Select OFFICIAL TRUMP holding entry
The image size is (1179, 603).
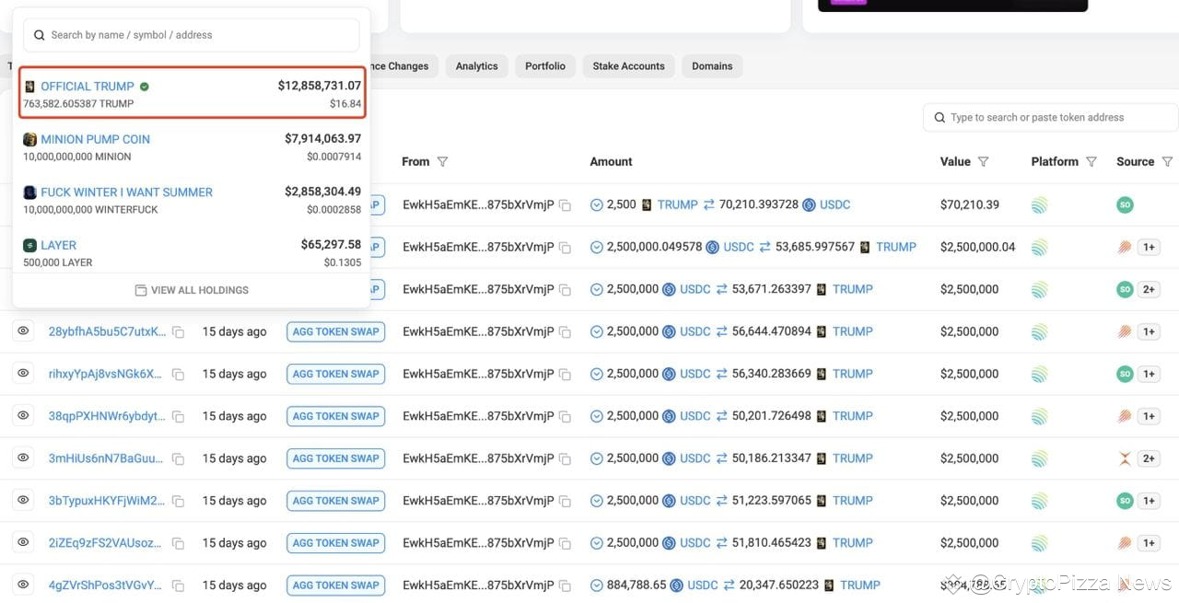[x=192, y=93]
